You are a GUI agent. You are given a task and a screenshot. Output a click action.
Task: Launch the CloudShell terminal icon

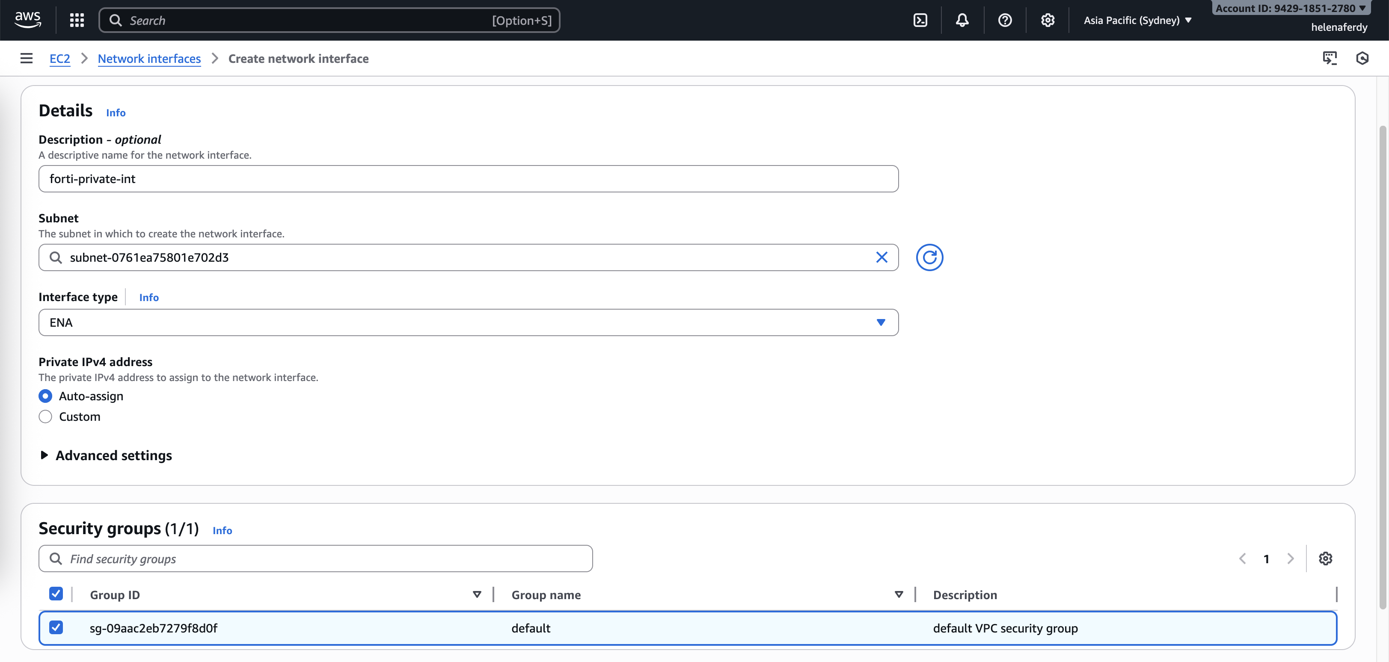pos(920,21)
